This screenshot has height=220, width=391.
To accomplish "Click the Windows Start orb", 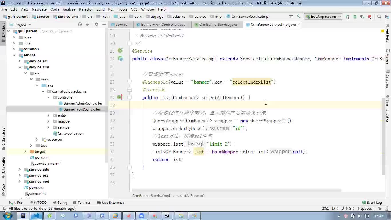I will point(7,216).
